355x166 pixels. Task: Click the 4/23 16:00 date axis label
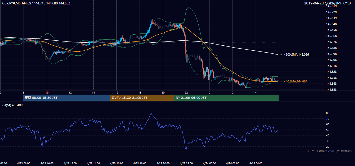click(x=116, y=164)
